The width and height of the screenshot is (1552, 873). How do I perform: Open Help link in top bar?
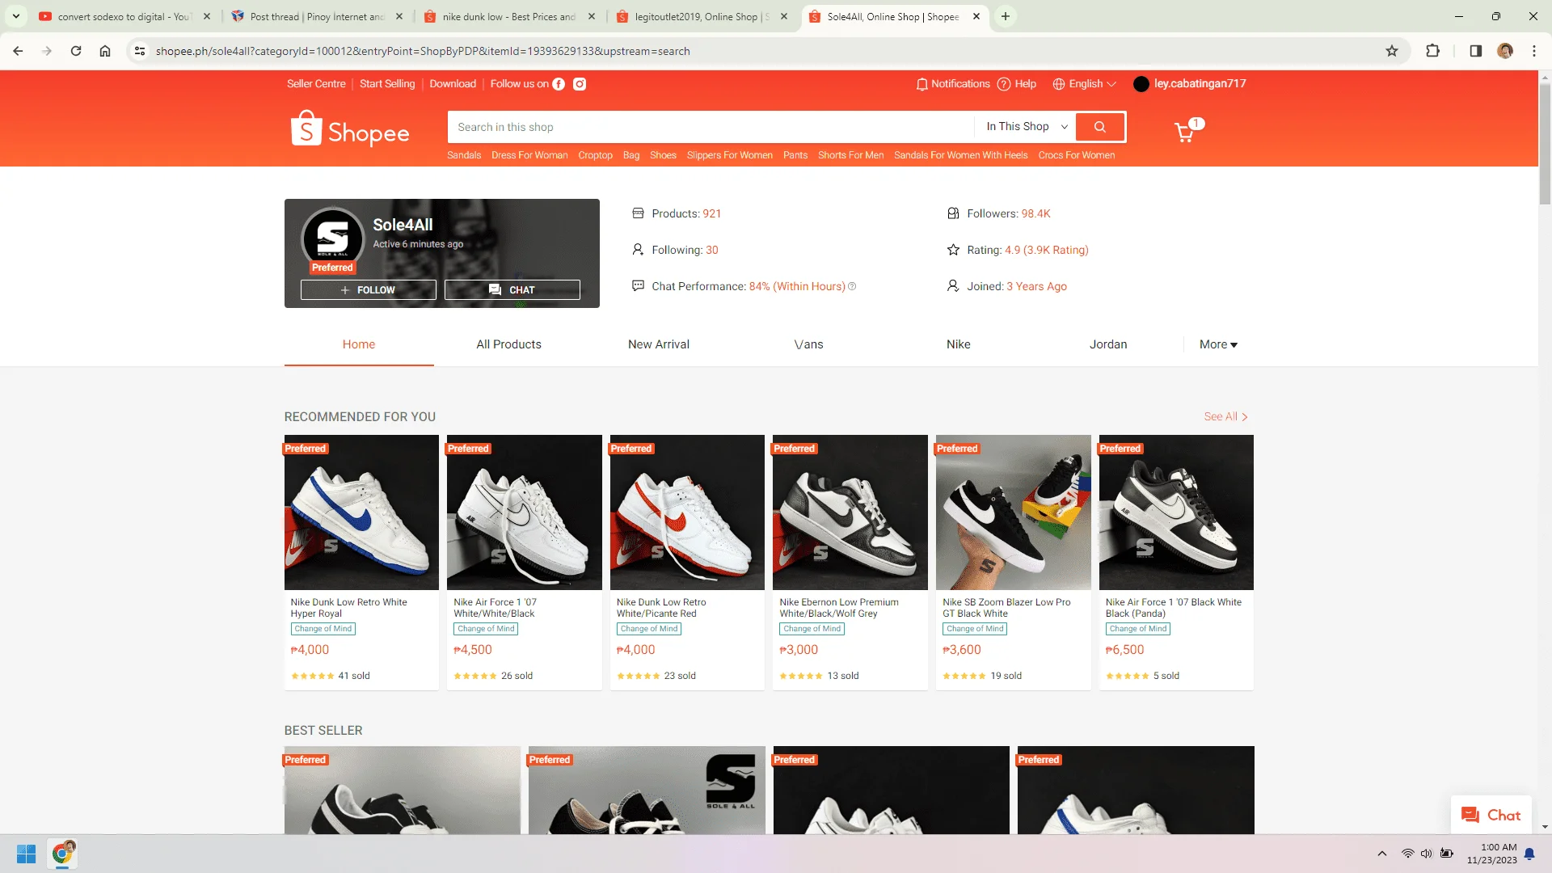point(1017,84)
